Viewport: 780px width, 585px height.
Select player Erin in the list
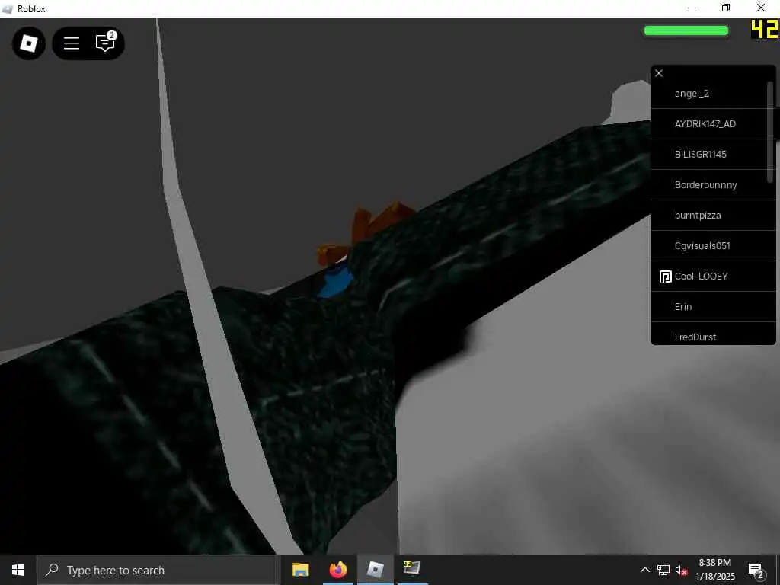(713, 306)
